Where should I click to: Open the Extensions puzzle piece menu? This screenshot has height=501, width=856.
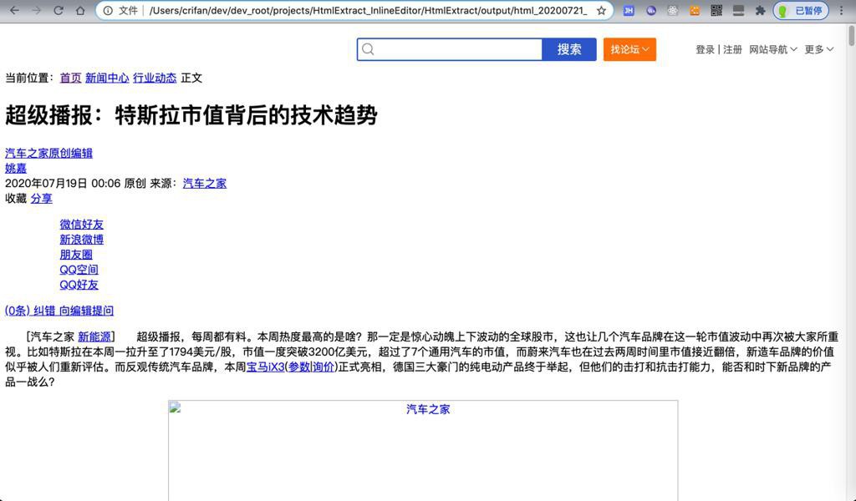pos(760,10)
